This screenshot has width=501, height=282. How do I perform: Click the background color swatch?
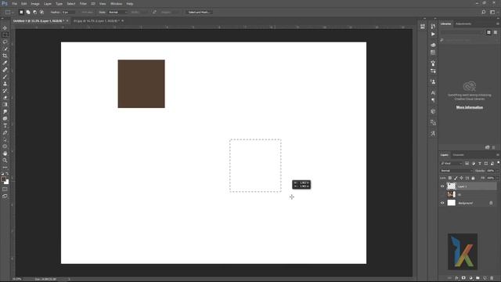(x=7, y=183)
